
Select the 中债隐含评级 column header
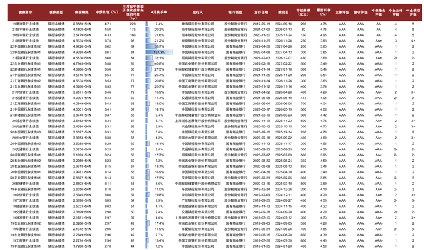click(x=379, y=13)
